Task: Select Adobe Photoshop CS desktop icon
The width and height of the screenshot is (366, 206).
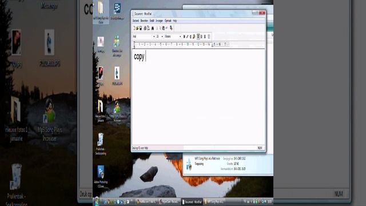Action: pos(101,176)
